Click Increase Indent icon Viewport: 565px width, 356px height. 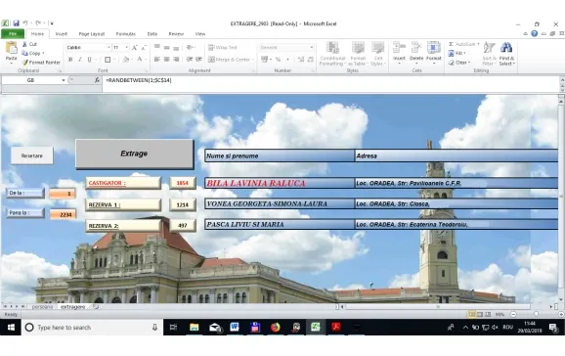click(198, 59)
